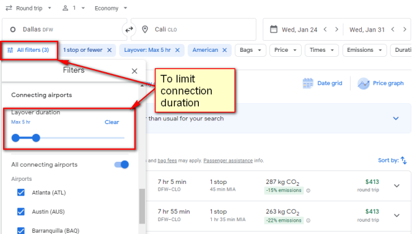Viewport: 415px width, 234px height.
Task: Expand the $413 7 hr 5 min flight
Action: tap(397, 186)
